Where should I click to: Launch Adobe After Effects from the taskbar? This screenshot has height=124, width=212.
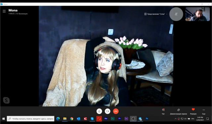tap(126, 119)
